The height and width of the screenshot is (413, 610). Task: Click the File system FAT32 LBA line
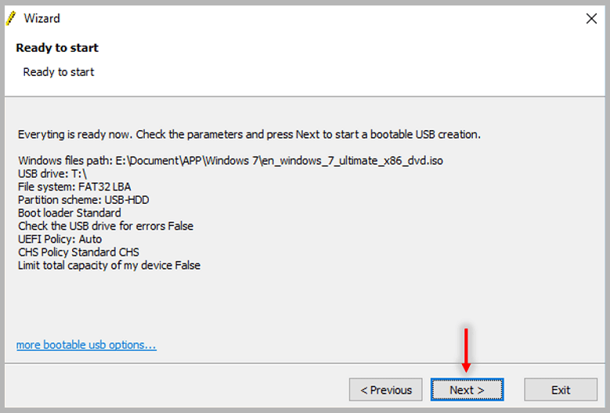(x=74, y=187)
